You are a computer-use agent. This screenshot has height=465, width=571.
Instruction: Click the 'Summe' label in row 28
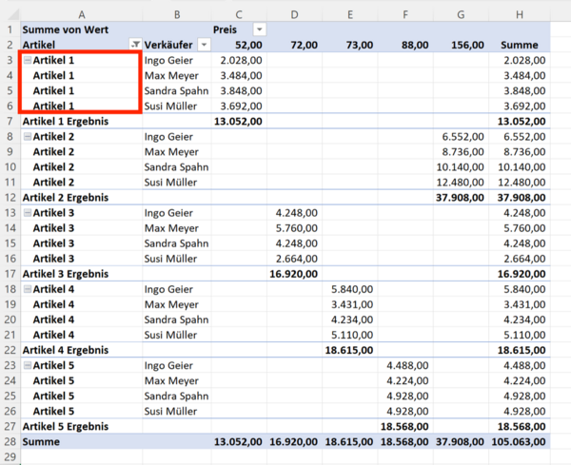click(41, 442)
